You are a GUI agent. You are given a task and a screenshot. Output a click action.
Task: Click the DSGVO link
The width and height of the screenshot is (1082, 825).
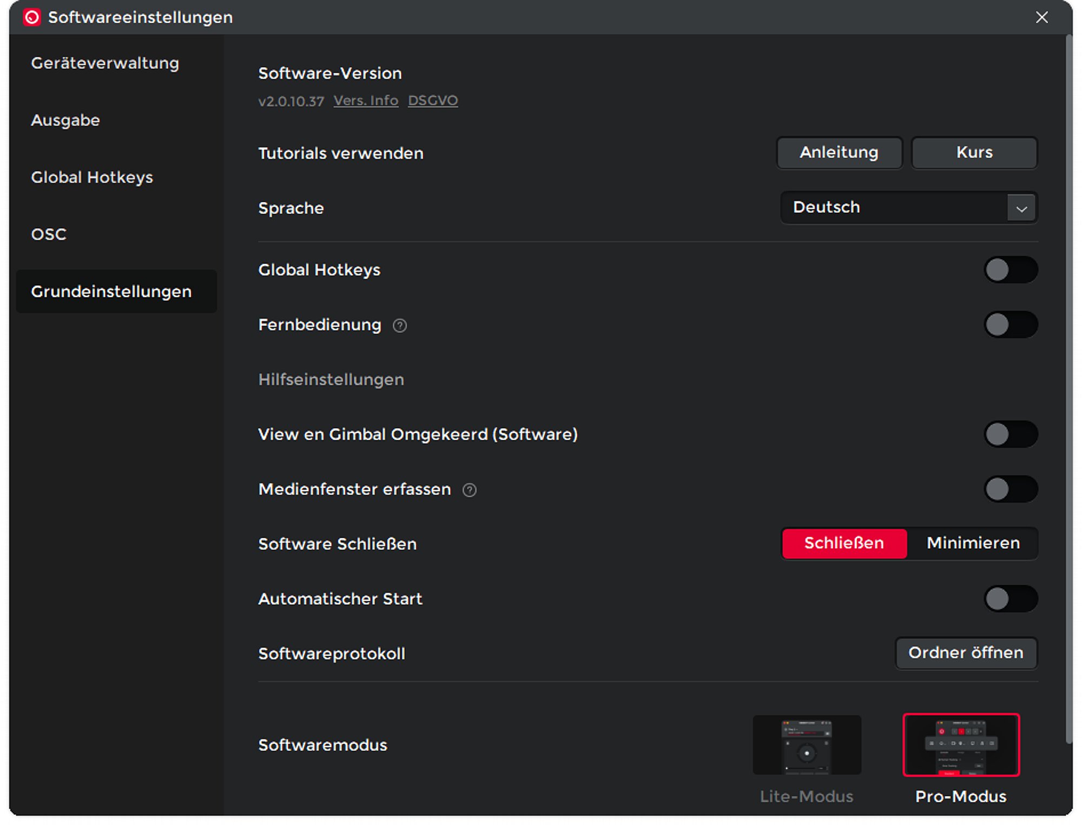pos(432,101)
